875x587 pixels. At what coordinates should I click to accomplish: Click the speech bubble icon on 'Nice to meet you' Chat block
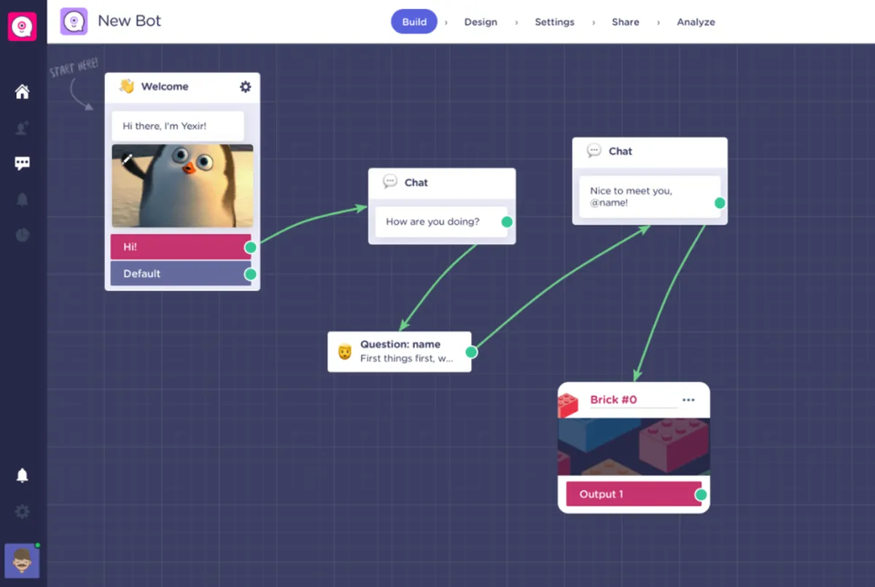point(594,150)
